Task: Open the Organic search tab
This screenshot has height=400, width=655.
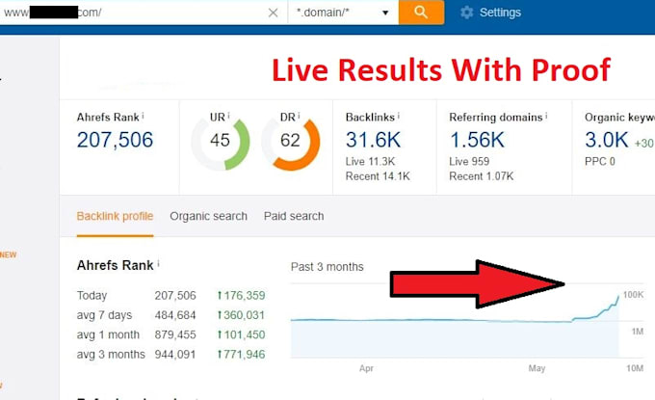Action: point(208,216)
